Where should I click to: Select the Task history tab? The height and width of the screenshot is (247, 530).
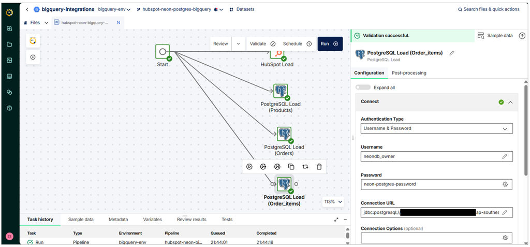click(x=40, y=219)
